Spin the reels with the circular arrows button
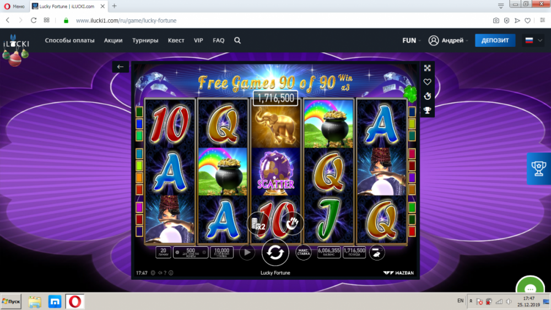This screenshot has height=310, width=551. point(275,252)
